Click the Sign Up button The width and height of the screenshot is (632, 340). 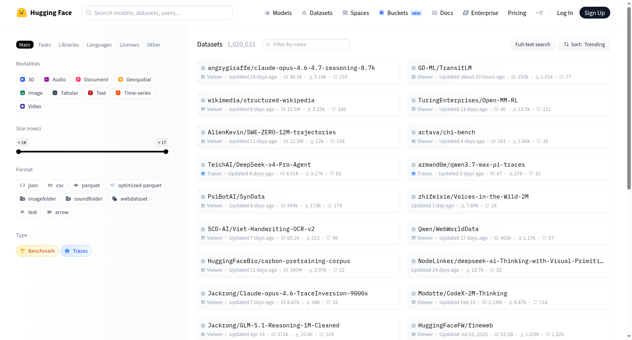[x=594, y=13]
